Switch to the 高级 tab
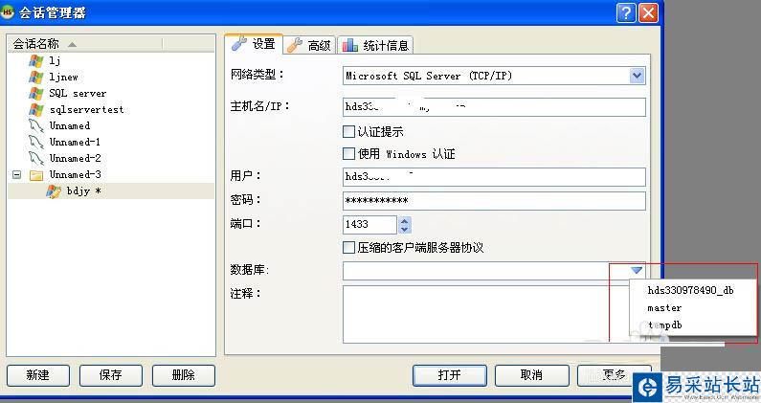The image size is (761, 403). (309, 45)
